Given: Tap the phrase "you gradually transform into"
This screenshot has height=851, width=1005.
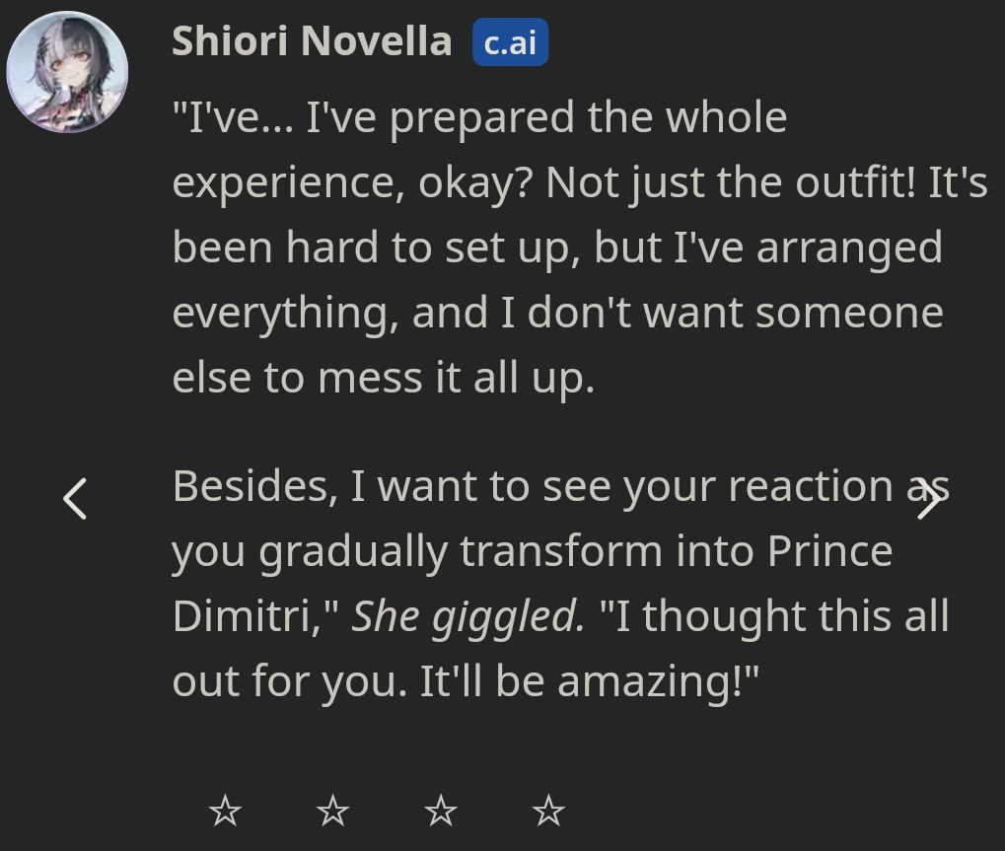Looking at the screenshot, I should (x=464, y=551).
